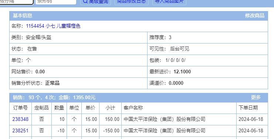
Task: Select the 推荐度：3 cell
Action: pyautogui.click(x=207, y=38)
